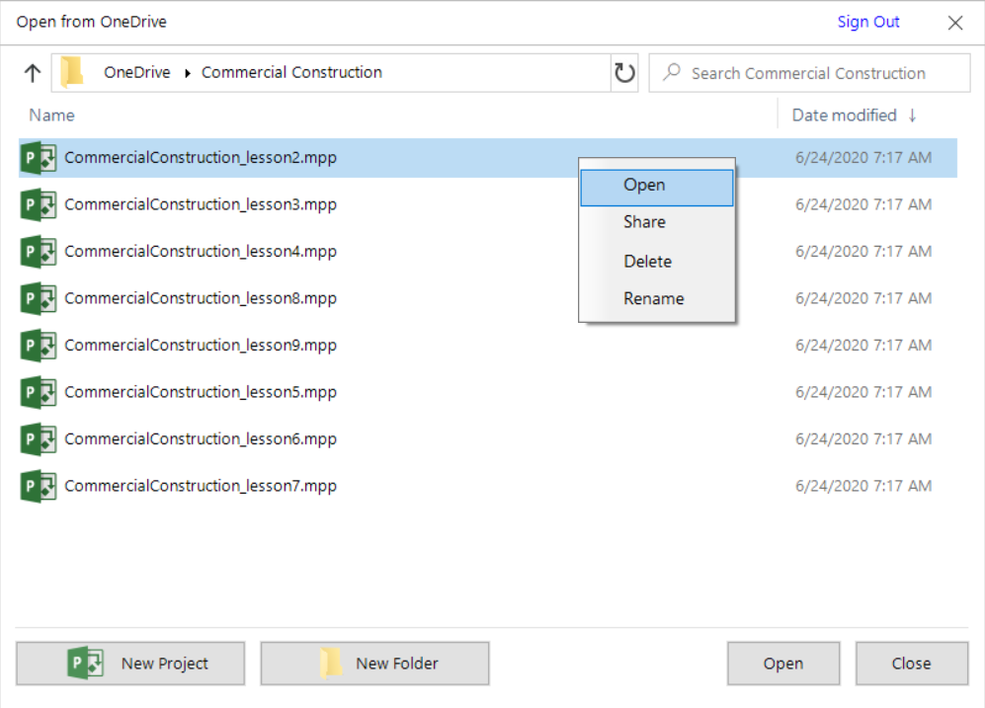Sort by the Date modified column header
Image resolution: width=985 pixels, height=708 pixels.
(844, 116)
